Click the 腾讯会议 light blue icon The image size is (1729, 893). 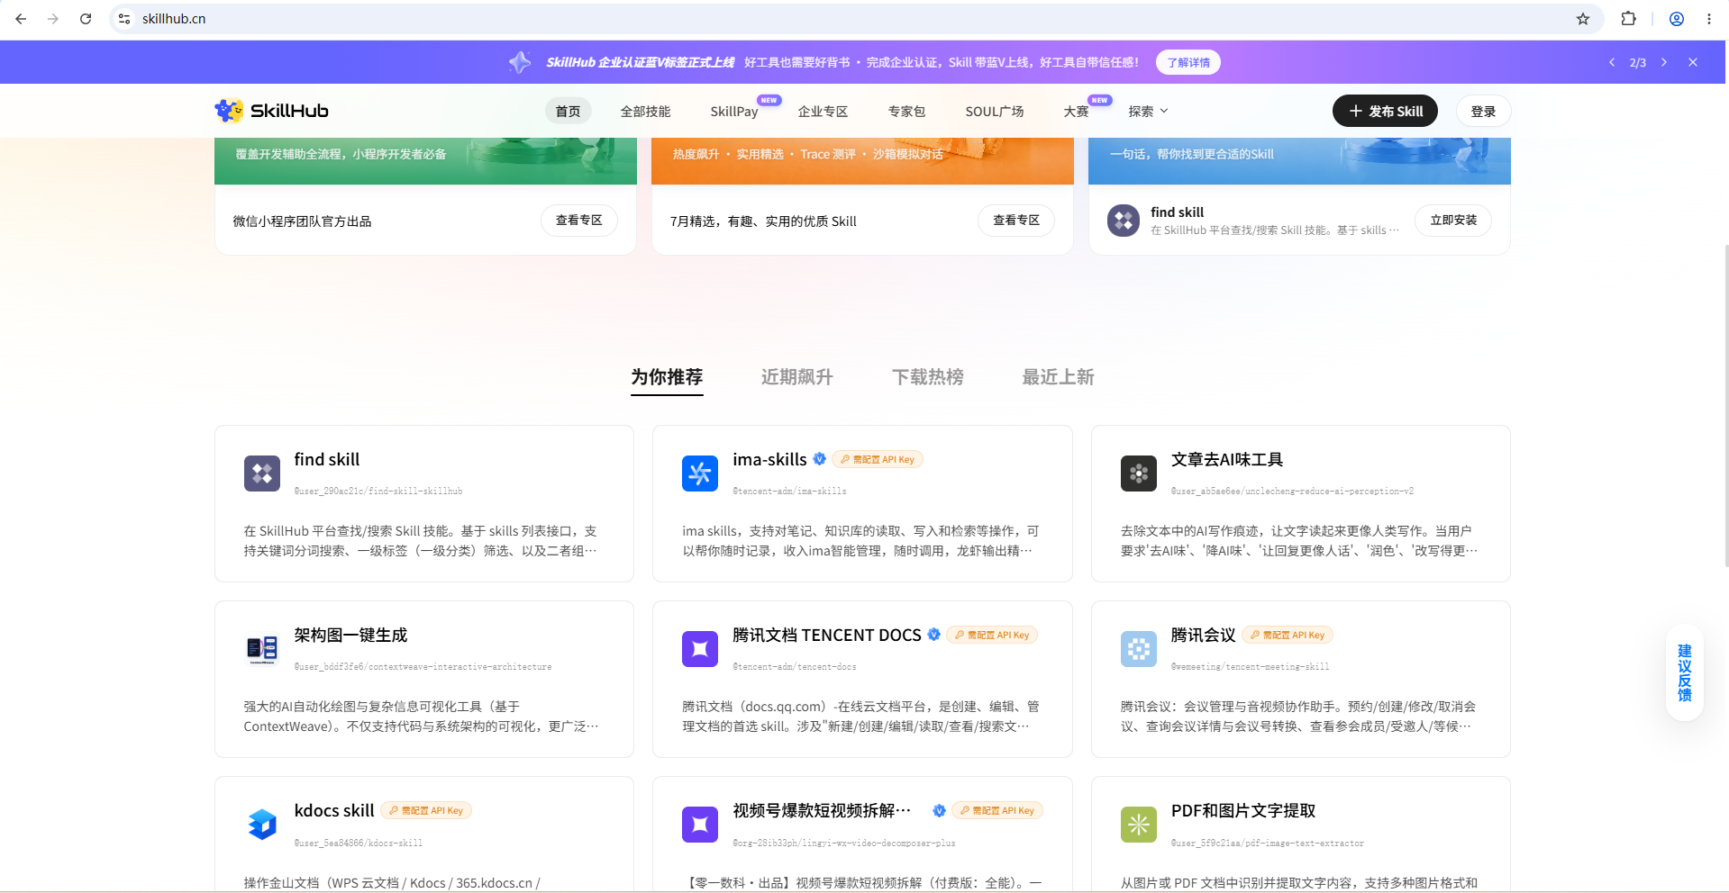1139,649
